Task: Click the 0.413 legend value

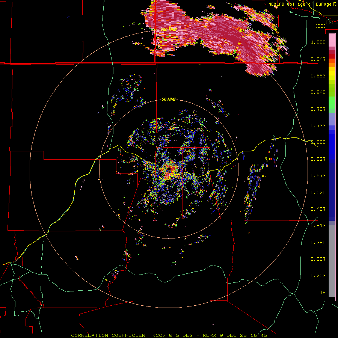Action: point(318,226)
